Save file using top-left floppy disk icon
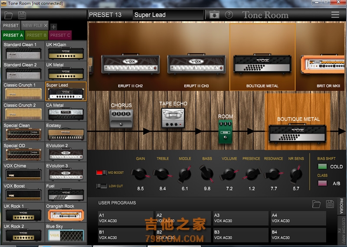The width and height of the screenshot is (347, 247). tap(22, 15)
